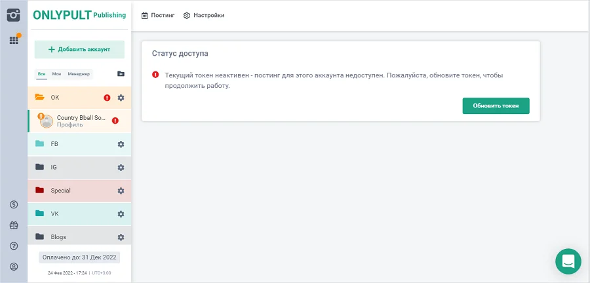Select the 'Менеджер' filter tab
The height and width of the screenshot is (283, 590).
point(79,74)
